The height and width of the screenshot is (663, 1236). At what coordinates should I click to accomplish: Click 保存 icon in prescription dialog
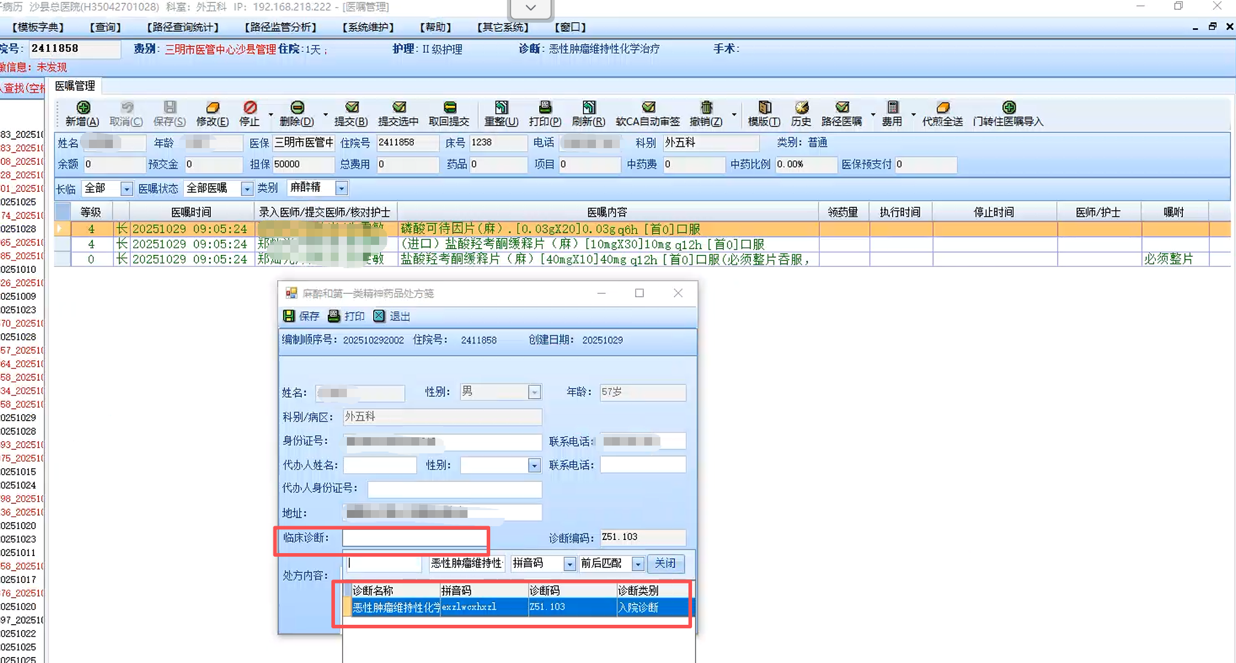pos(289,316)
